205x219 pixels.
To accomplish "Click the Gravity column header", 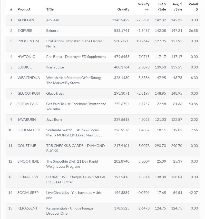I will pos(123,9).
